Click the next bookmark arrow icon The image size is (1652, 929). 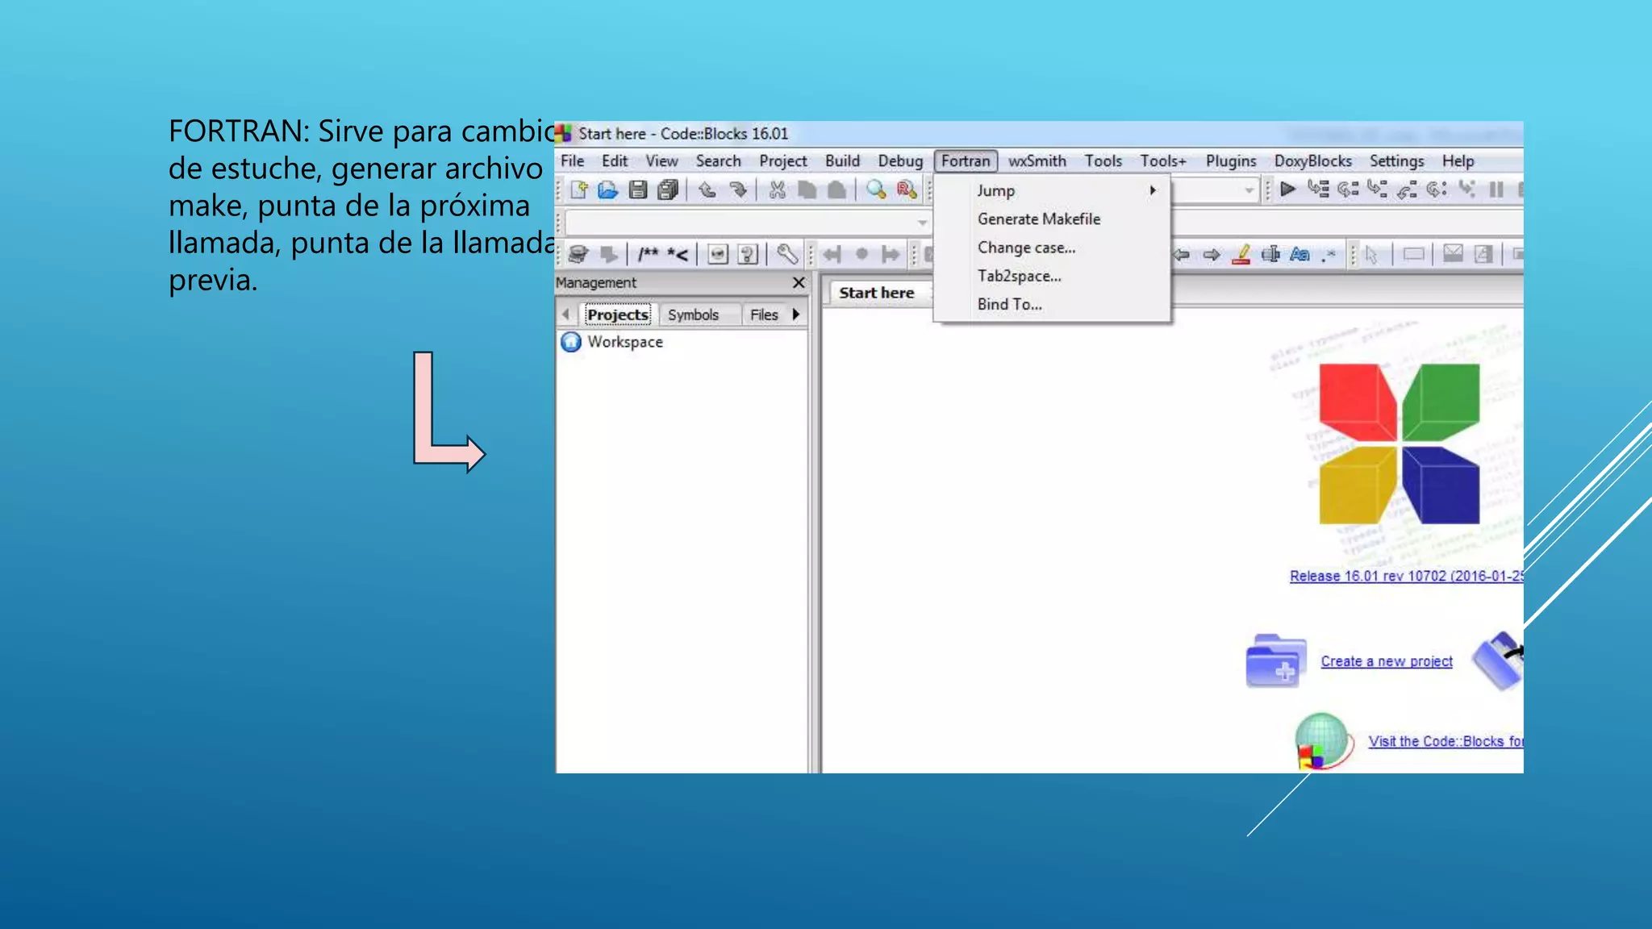tap(891, 255)
